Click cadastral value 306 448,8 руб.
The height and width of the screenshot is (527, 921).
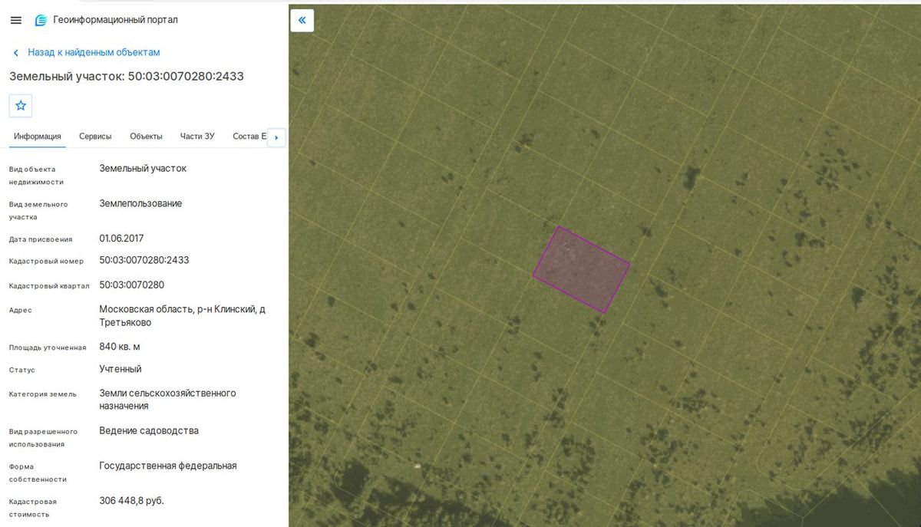(x=131, y=501)
